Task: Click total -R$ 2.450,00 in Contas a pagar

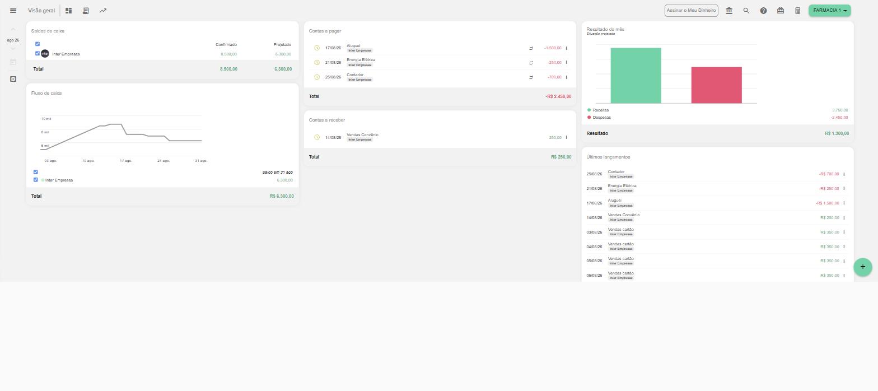Action: pyautogui.click(x=558, y=96)
